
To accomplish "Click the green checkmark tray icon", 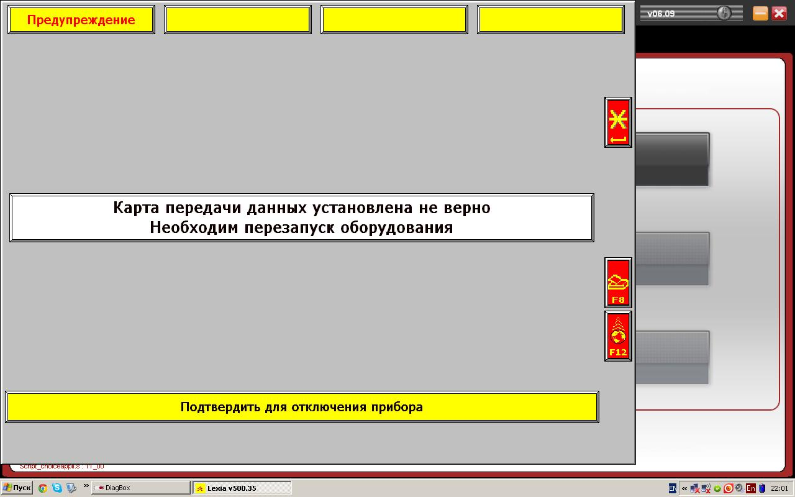I will coord(718,489).
